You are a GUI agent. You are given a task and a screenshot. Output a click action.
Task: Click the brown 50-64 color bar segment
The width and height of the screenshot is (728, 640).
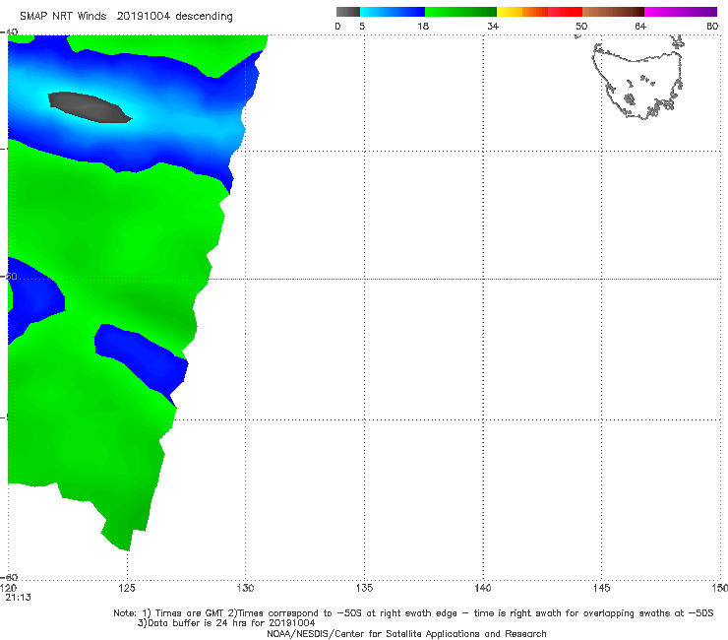click(613, 12)
